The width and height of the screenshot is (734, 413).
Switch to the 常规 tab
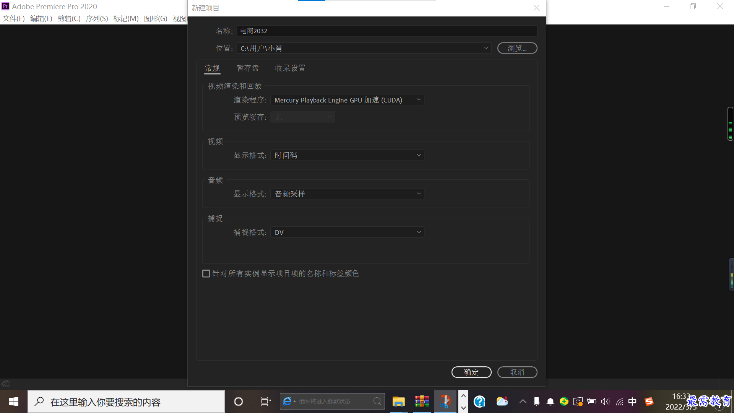click(x=212, y=68)
